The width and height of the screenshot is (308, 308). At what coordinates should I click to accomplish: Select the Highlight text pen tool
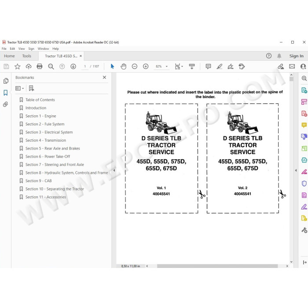coord(220,66)
